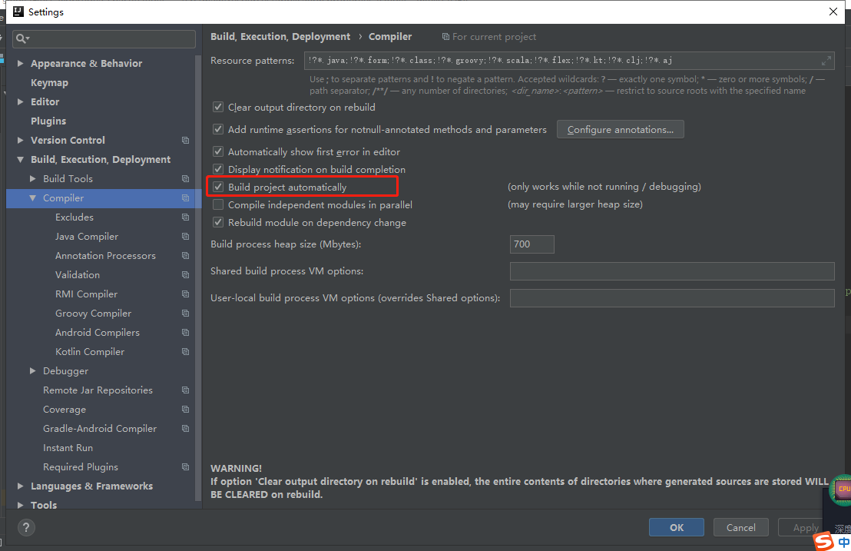Expand the Version Control section arrow
This screenshot has width=851, height=551.
click(20, 140)
